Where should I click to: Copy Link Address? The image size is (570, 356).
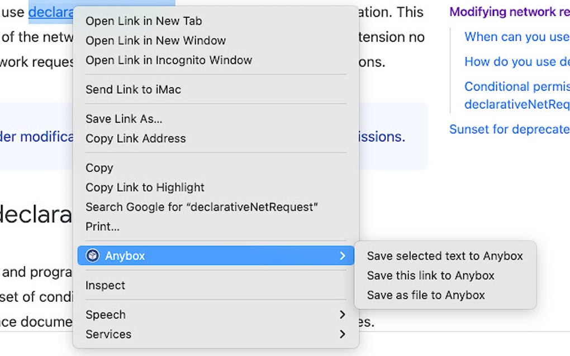tap(135, 138)
